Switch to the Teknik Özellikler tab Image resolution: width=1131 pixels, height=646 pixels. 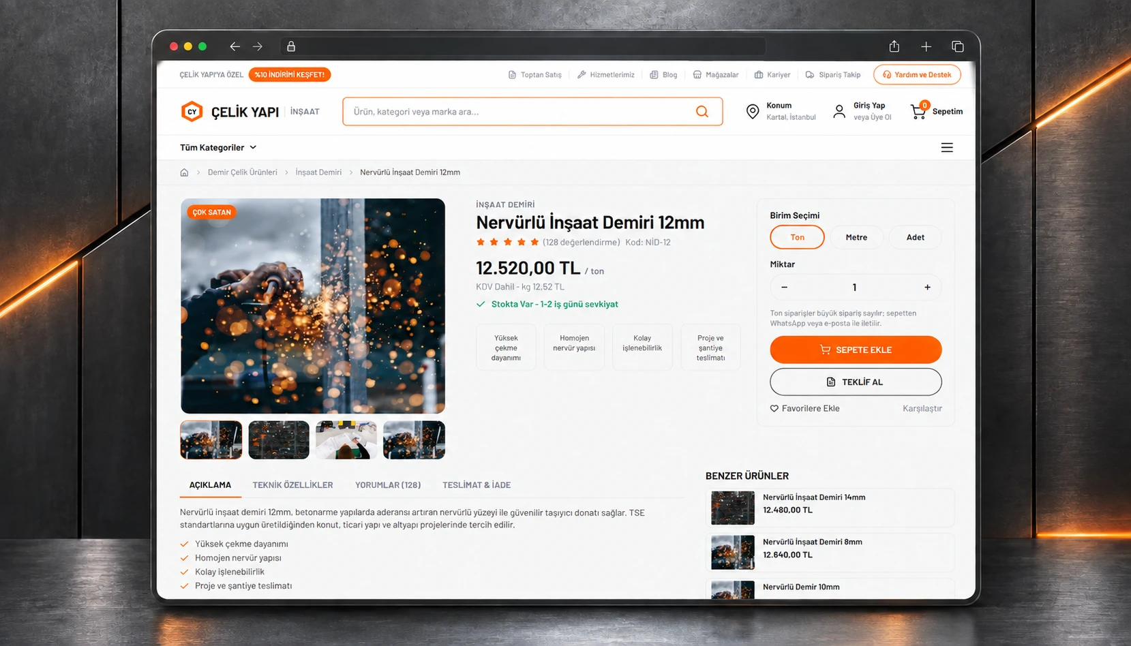coord(292,485)
